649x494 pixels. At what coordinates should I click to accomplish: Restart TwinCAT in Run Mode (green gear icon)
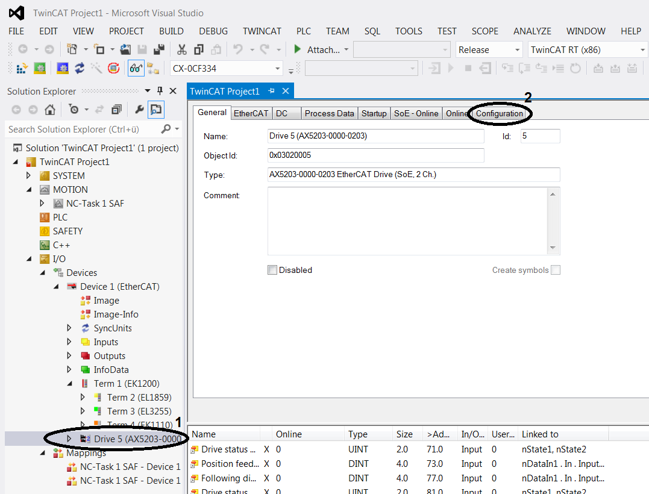[x=40, y=68]
